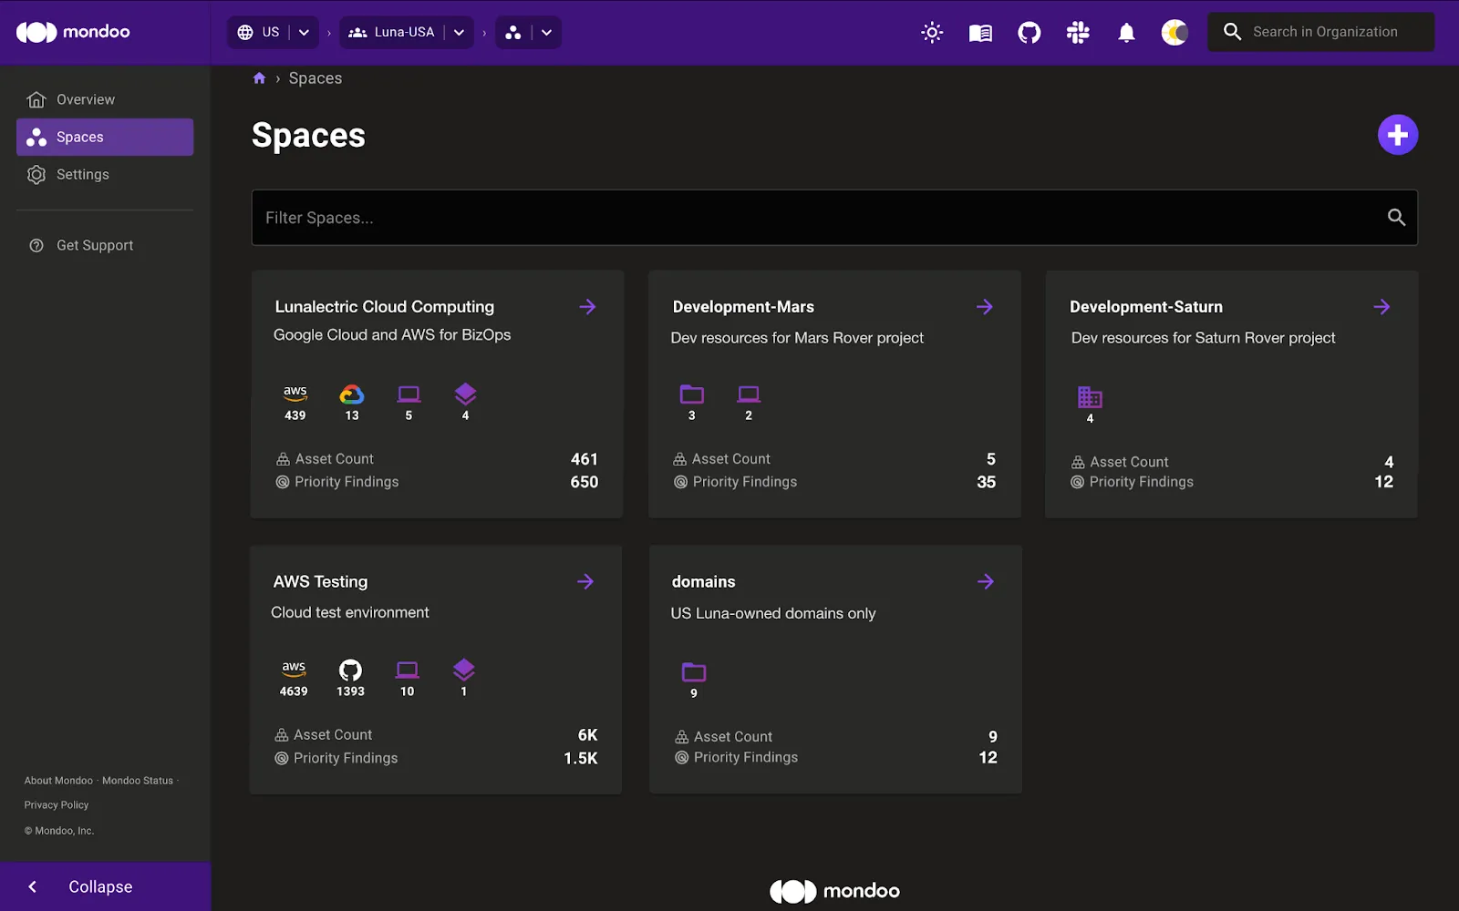The width and height of the screenshot is (1459, 911).
Task: Expand the spaces selector chevron in the header
Action: [546, 32]
